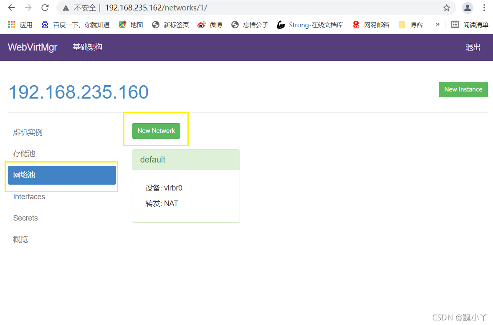The image size is (493, 325).
Task: Open the 阅读清单 reading list
Action: [x=470, y=25]
